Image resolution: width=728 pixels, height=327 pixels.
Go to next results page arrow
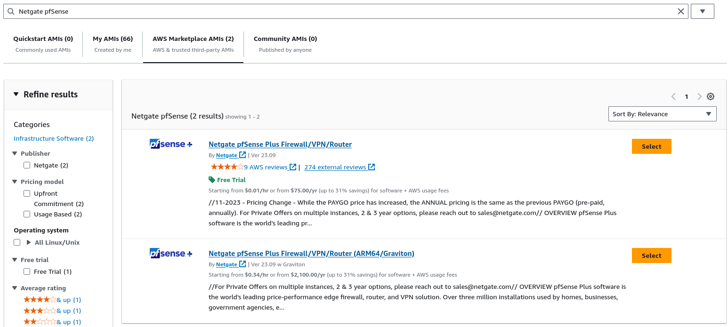699,96
